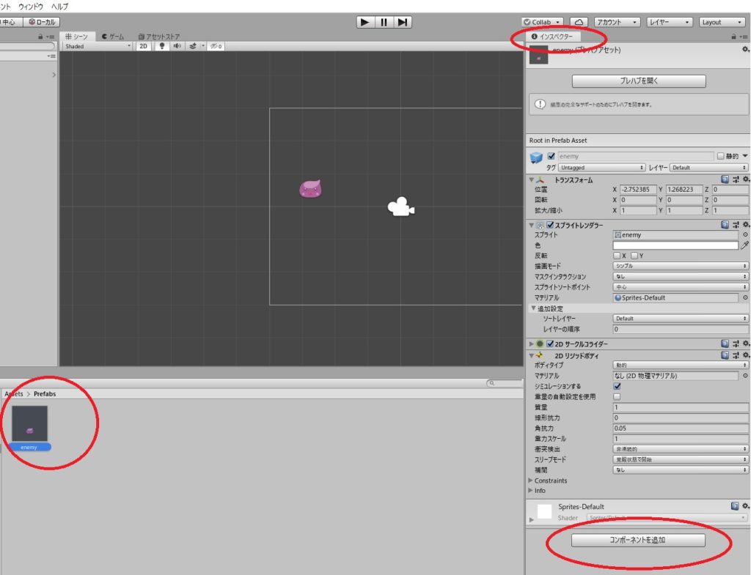Open the Asset Store tab
This screenshot has height=575, width=751.
click(x=159, y=37)
